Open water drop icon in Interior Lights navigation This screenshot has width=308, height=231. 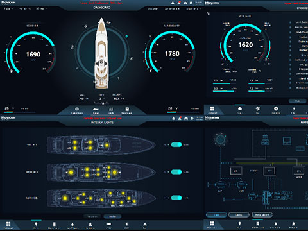coord(73,224)
